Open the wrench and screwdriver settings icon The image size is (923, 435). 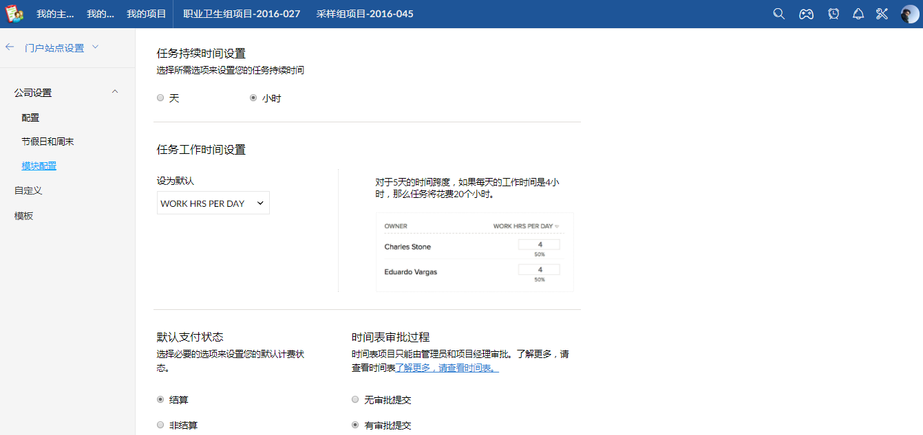coord(882,14)
